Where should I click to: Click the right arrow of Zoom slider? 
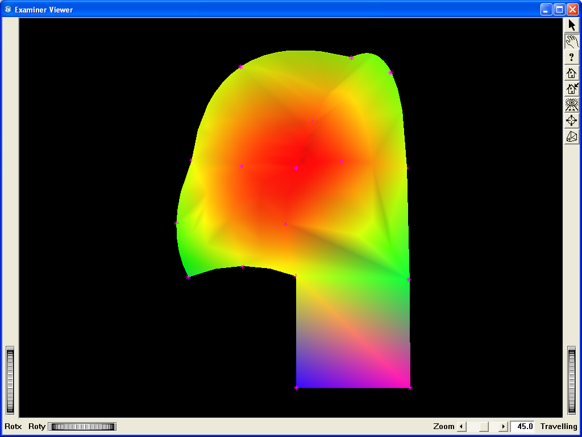coord(503,426)
